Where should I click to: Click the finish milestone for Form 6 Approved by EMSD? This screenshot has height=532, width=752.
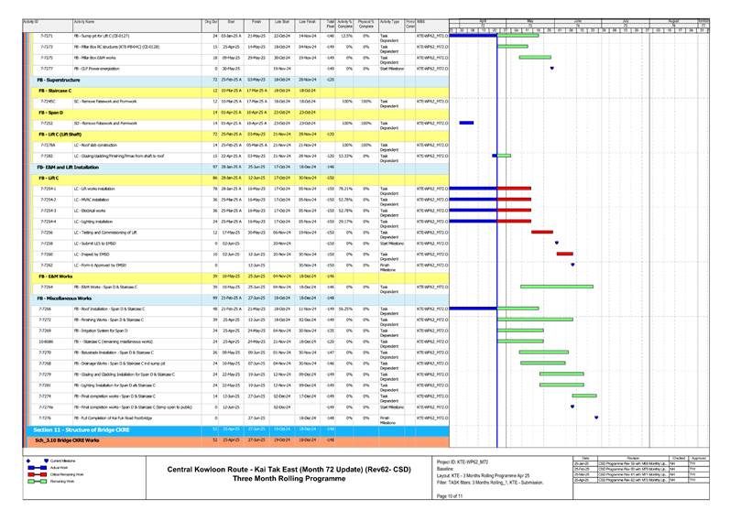(572, 265)
